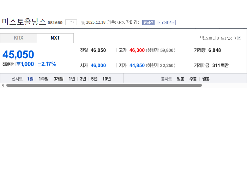Viewport: 247px width, 173px height.
Task: Show the 주봉 weekly candle chart
Action: 193,79
